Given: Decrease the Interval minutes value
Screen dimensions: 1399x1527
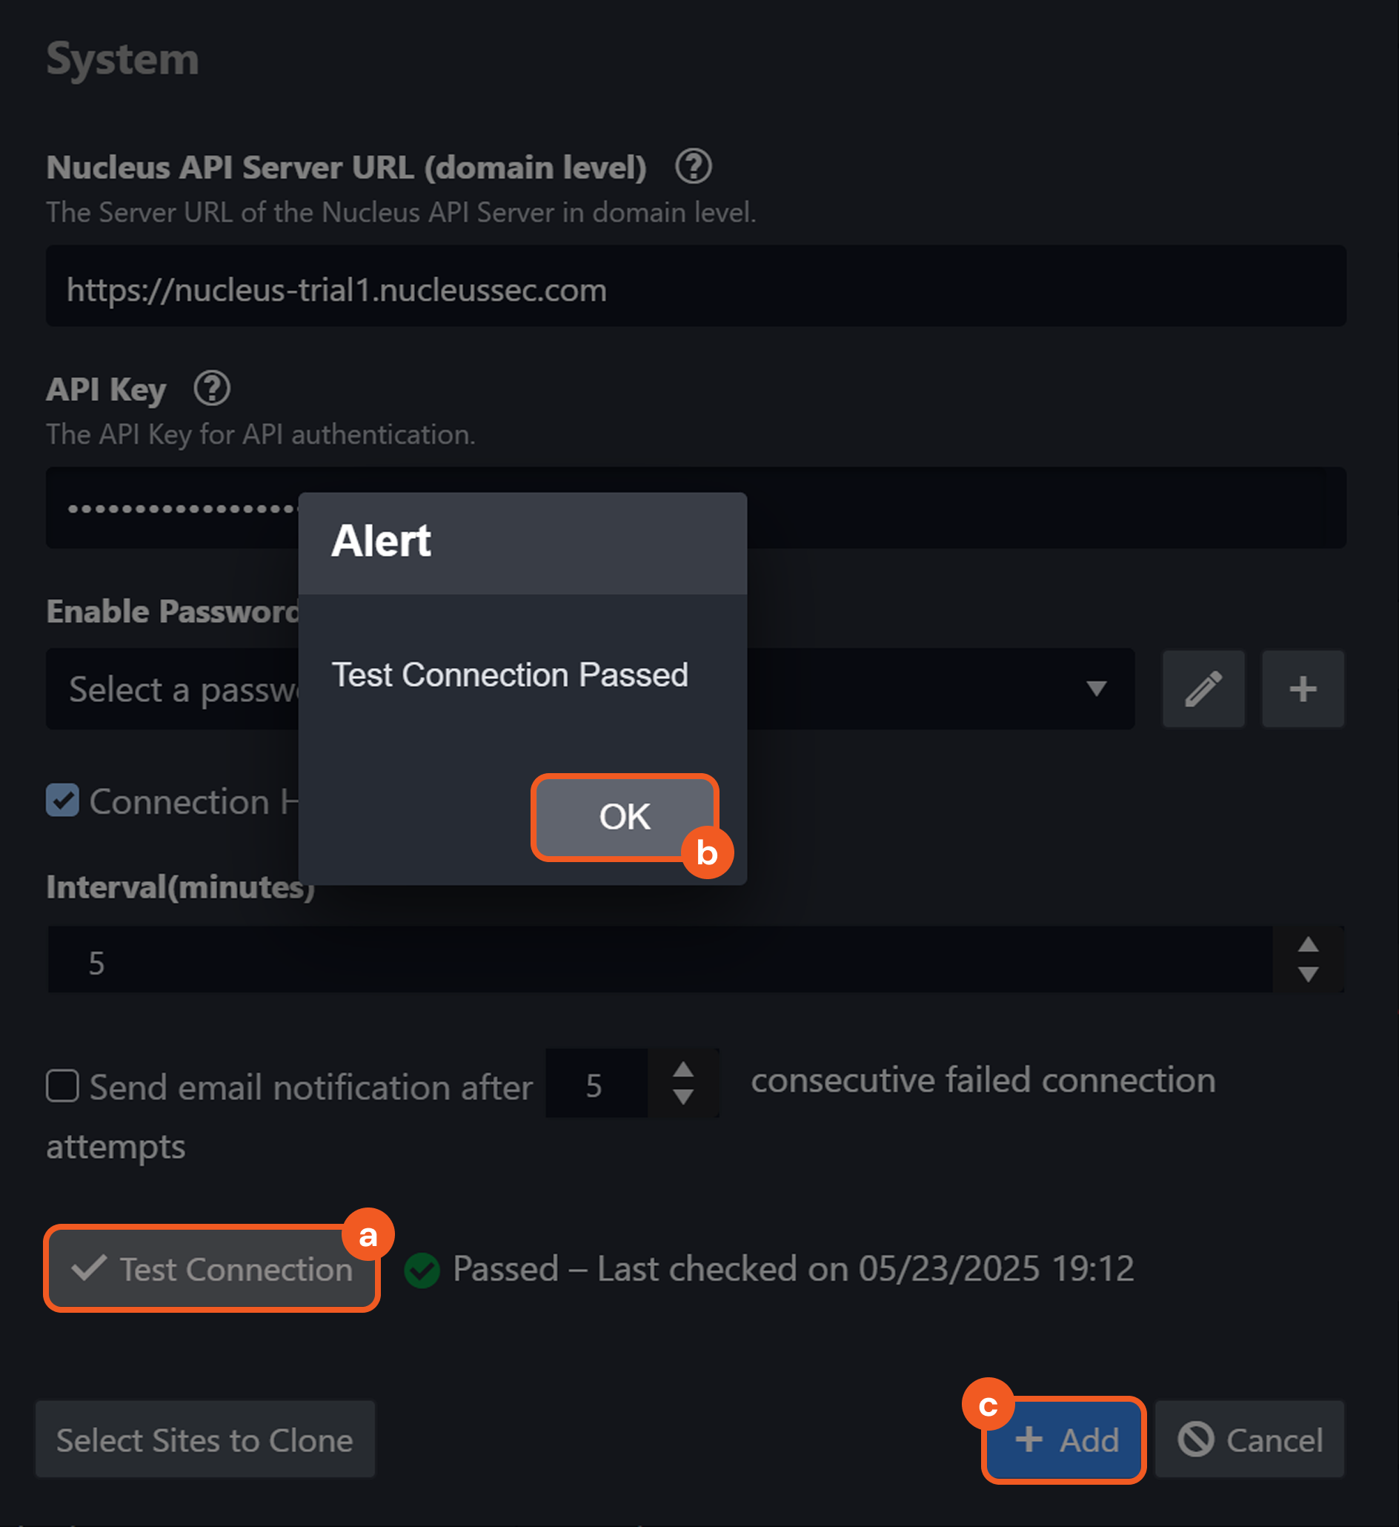Looking at the screenshot, I should [x=1308, y=974].
